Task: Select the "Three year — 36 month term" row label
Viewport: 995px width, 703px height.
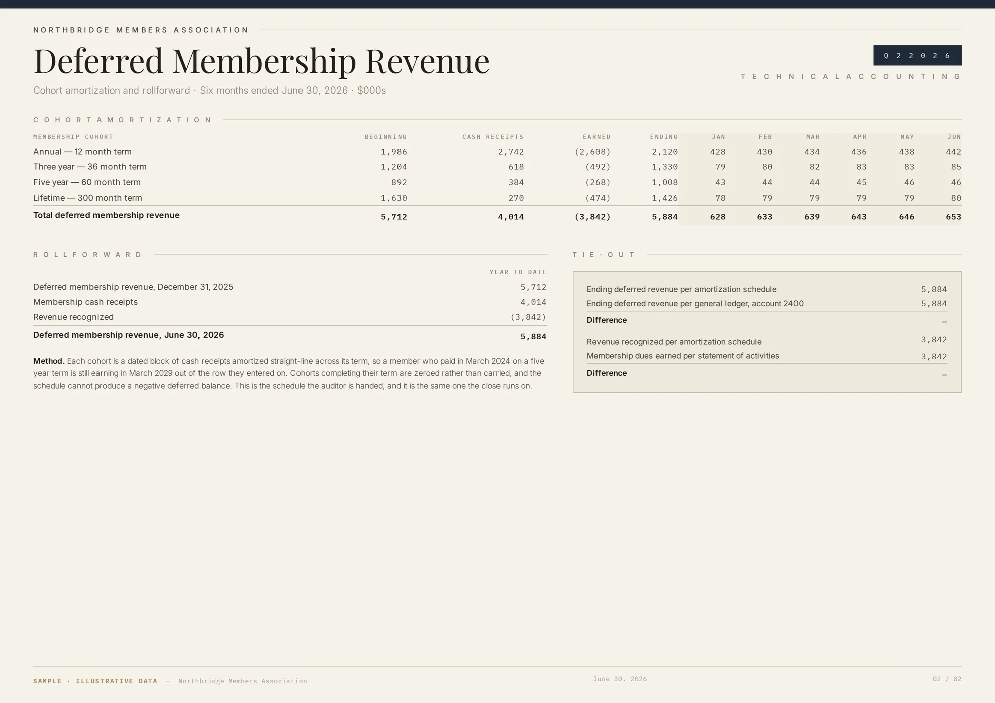Action: point(90,167)
